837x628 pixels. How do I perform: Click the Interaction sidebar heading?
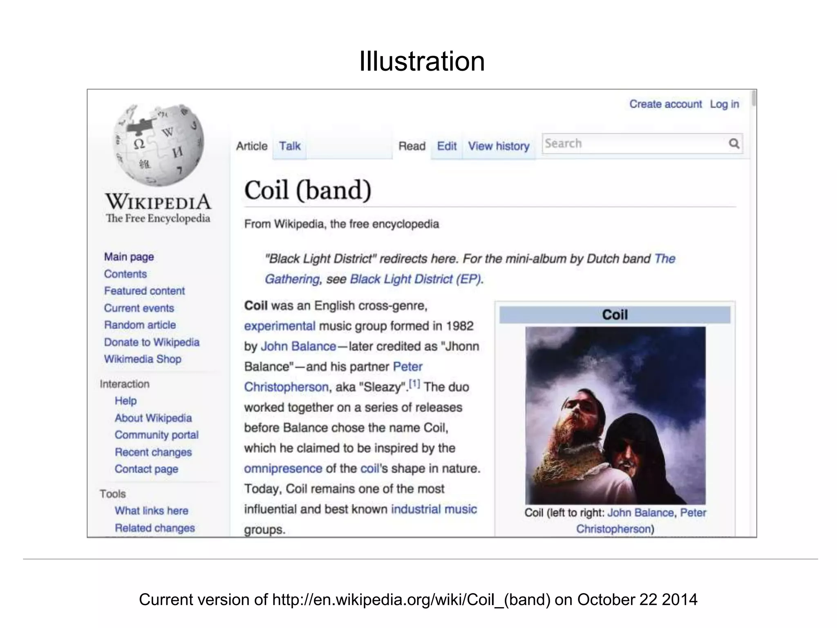click(x=125, y=384)
